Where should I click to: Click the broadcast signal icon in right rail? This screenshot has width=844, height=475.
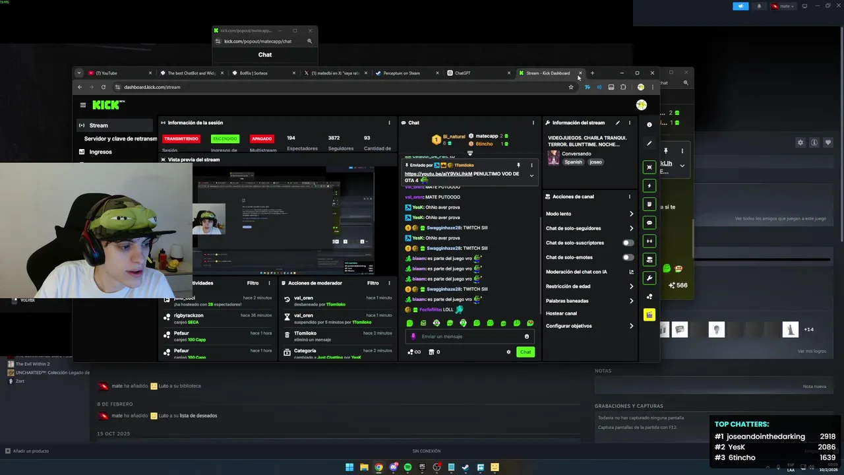click(x=649, y=241)
